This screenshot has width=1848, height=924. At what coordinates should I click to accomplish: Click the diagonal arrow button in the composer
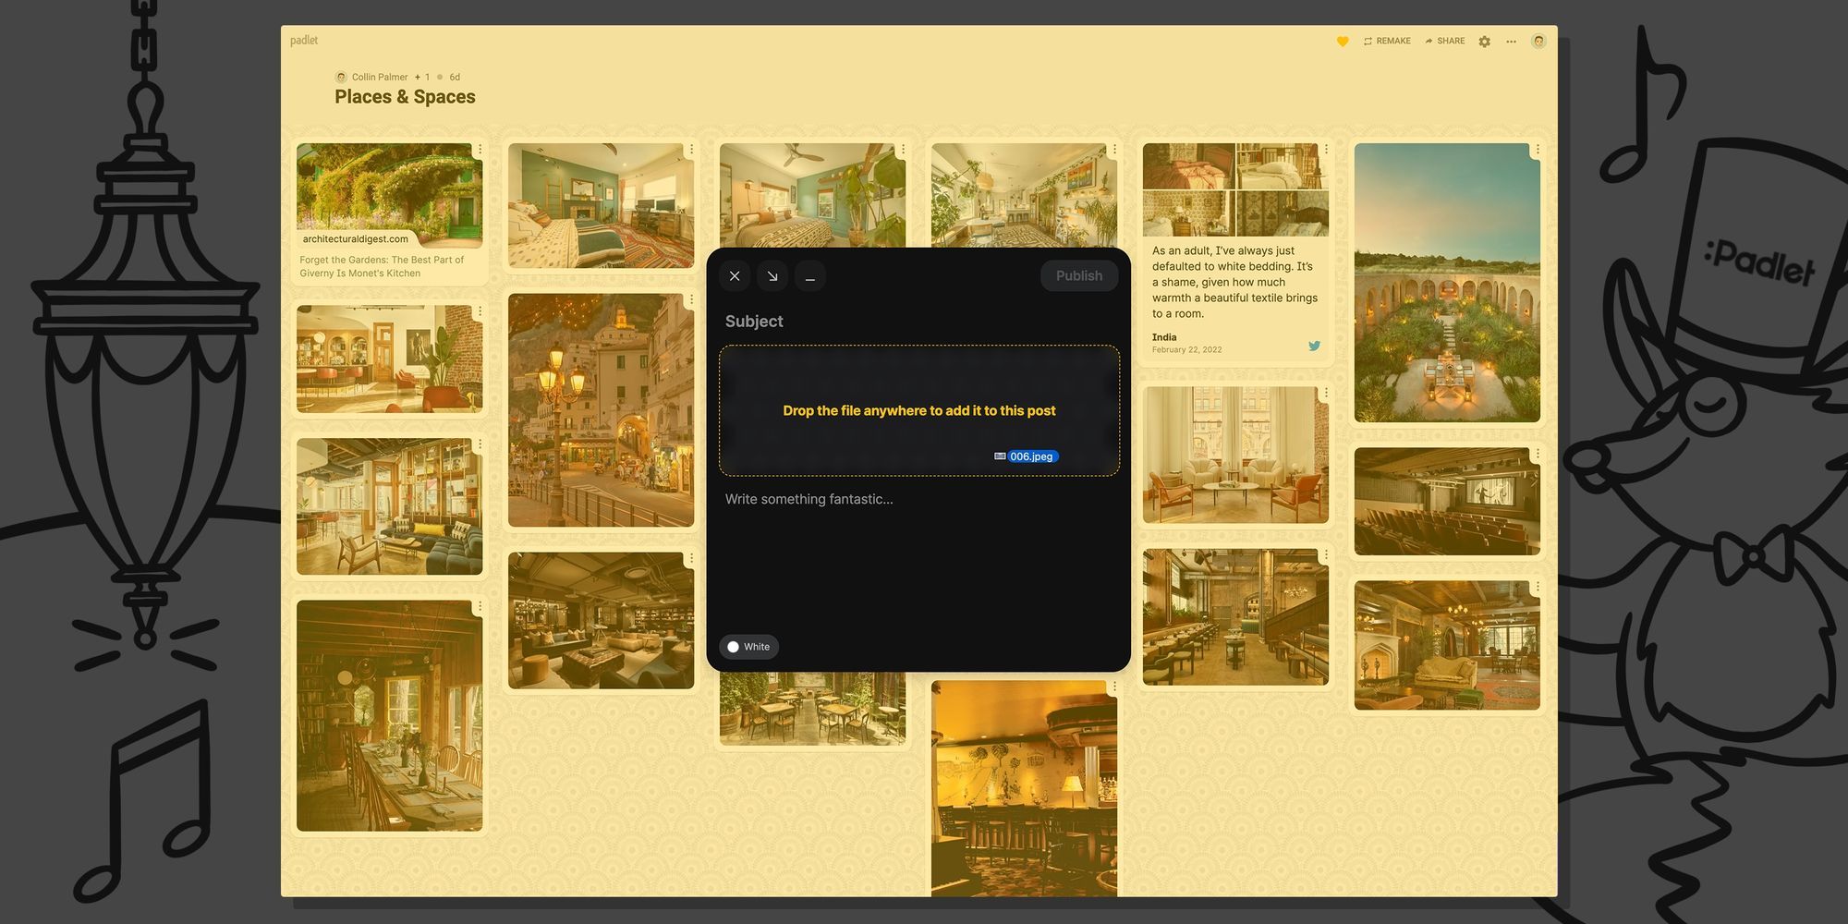pyautogui.click(x=772, y=276)
